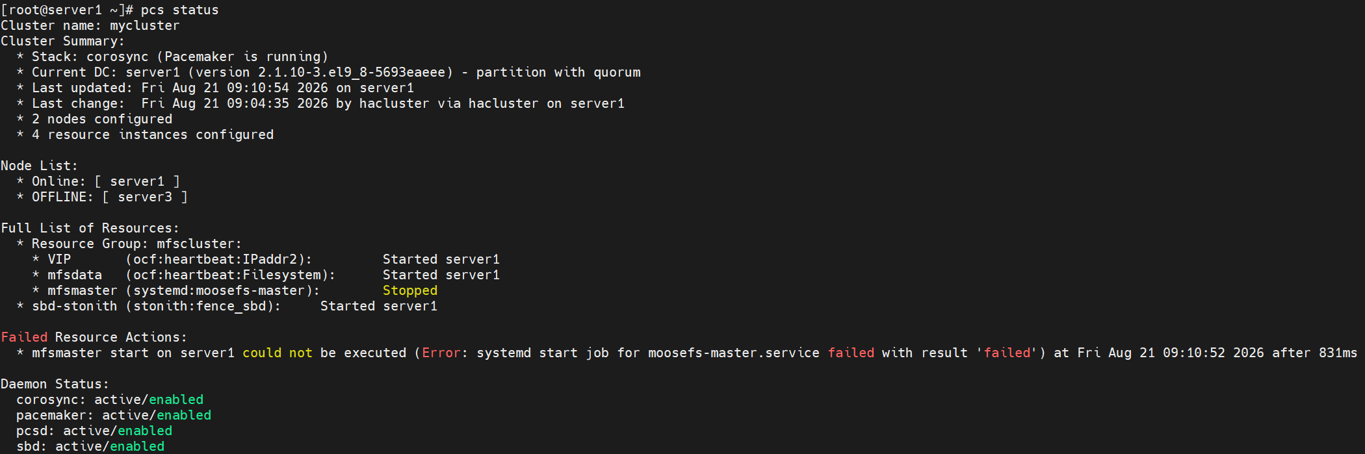This screenshot has width=1365, height=454.
Task: Click the 'ocf:heartbeat:IPaddr2' agent text
Action: [219, 260]
